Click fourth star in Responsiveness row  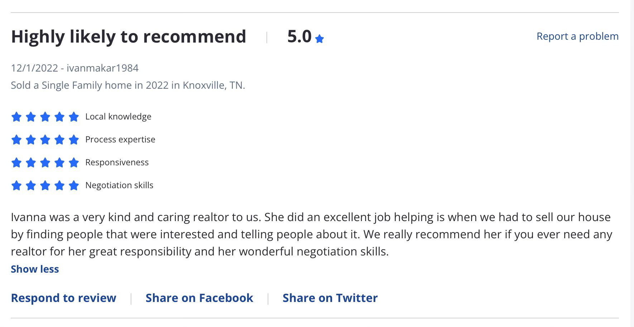pyautogui.click(x=59, y=162)
